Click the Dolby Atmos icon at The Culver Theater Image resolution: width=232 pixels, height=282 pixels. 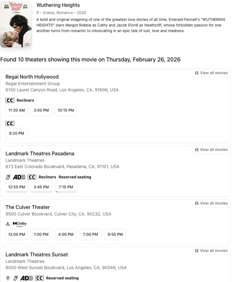coord(20,224)
